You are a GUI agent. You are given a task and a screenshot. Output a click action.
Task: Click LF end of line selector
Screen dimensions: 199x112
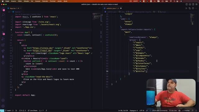click(147, 110)
